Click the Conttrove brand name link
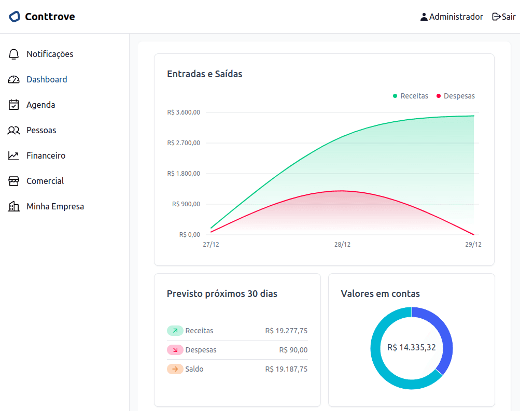The width and height of the screenshot is (520, 411). 50,17
